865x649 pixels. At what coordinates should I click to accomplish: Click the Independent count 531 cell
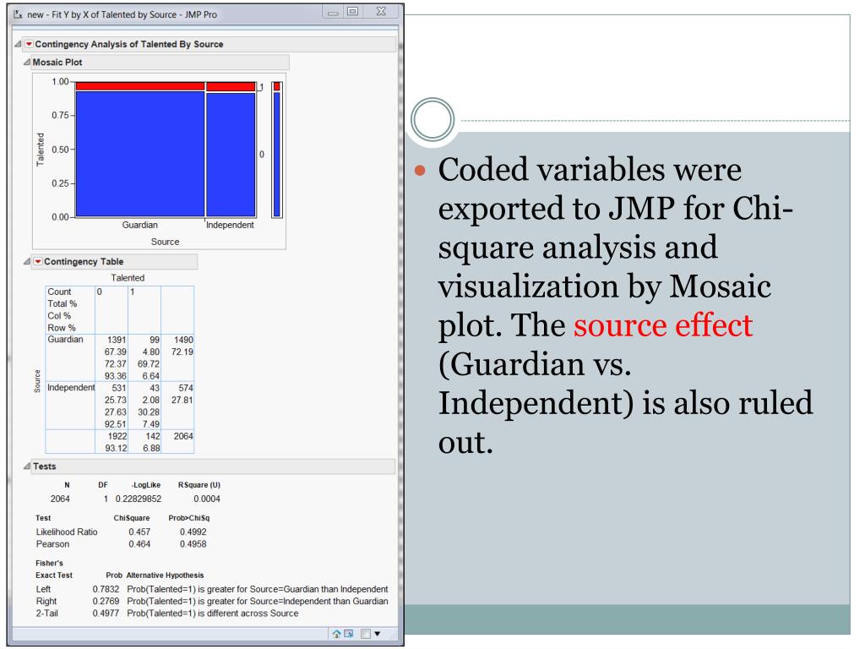pos(118,389)
